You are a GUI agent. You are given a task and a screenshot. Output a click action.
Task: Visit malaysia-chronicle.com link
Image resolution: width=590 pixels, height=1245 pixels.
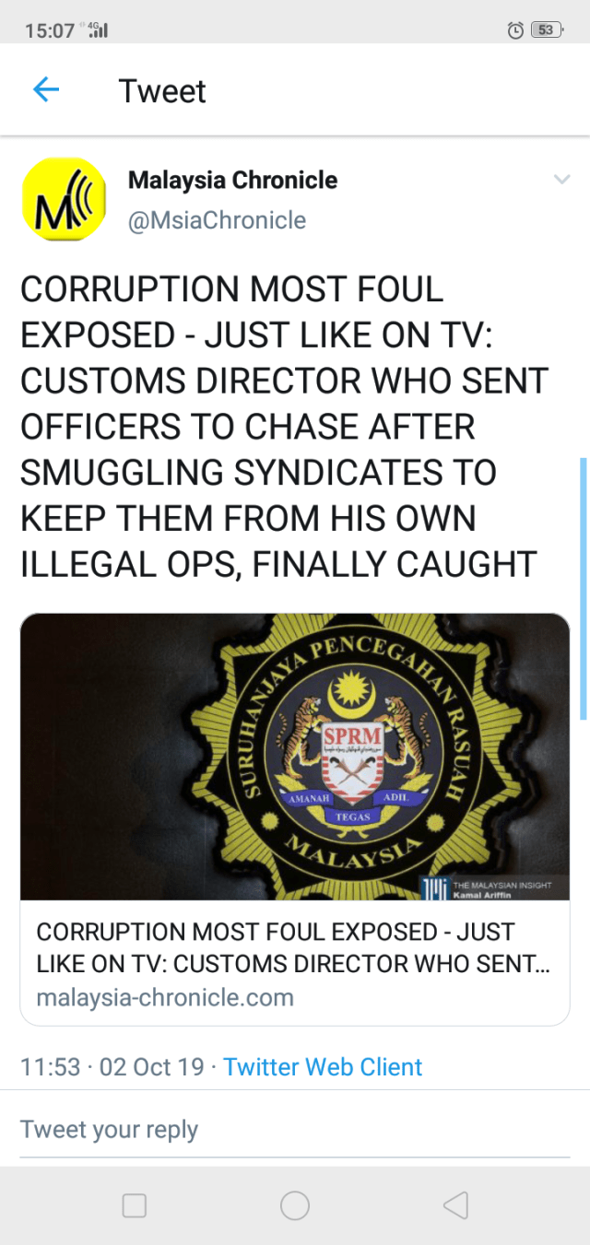coord(165,997)
